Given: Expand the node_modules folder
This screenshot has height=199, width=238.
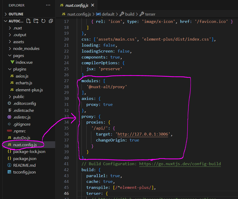Looking at the screenshot, I should point(26,49).
